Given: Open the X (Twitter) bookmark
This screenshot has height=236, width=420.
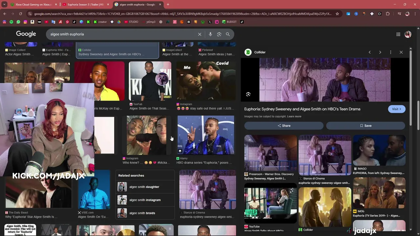Looking at the screenshot, I should point(210,22).
